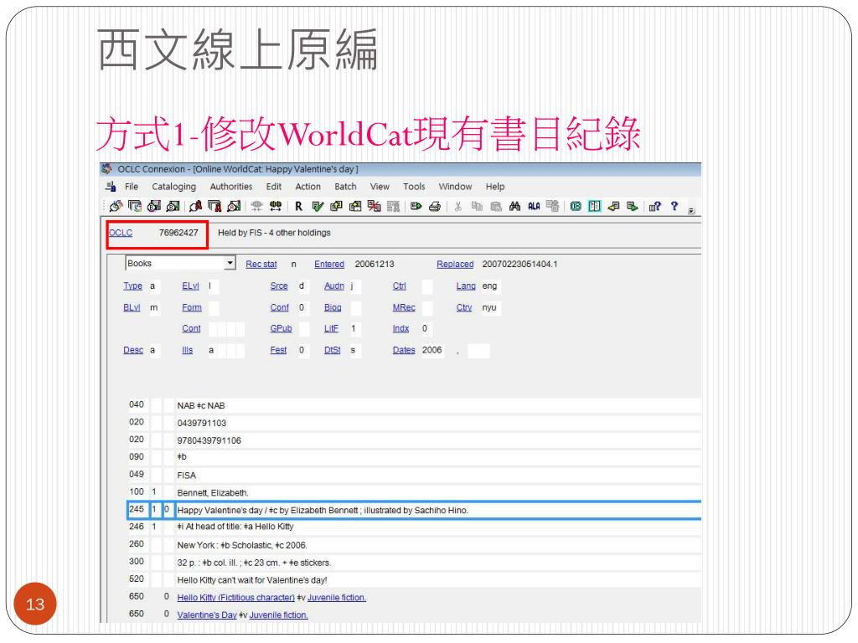Open the toolbar options overflow arrow

[x=691, y=210]
